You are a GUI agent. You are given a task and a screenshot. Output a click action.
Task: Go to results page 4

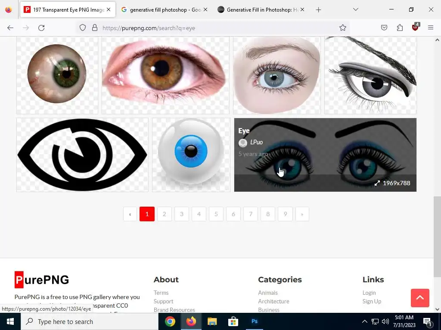(x=199, y=214)
